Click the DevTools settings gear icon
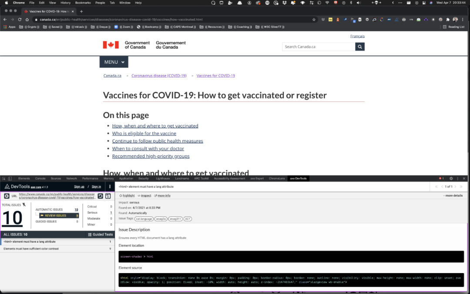 pyautogui.click(x=451, y=179)
